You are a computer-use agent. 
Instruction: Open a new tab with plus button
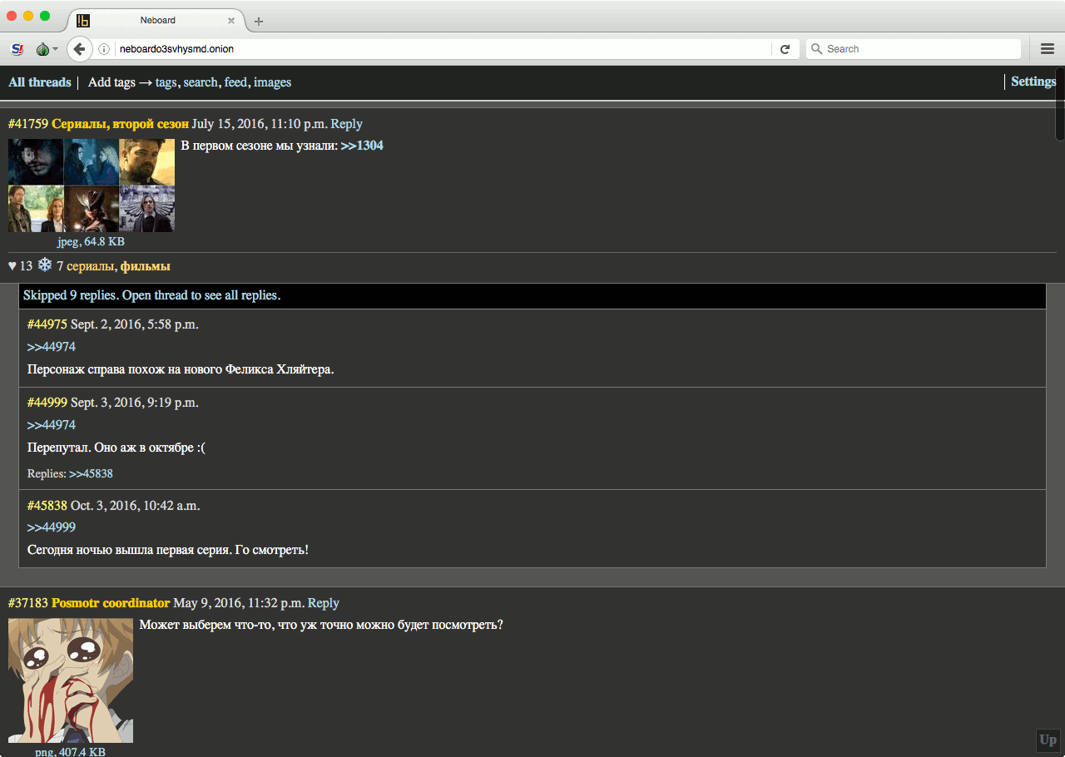259,21
